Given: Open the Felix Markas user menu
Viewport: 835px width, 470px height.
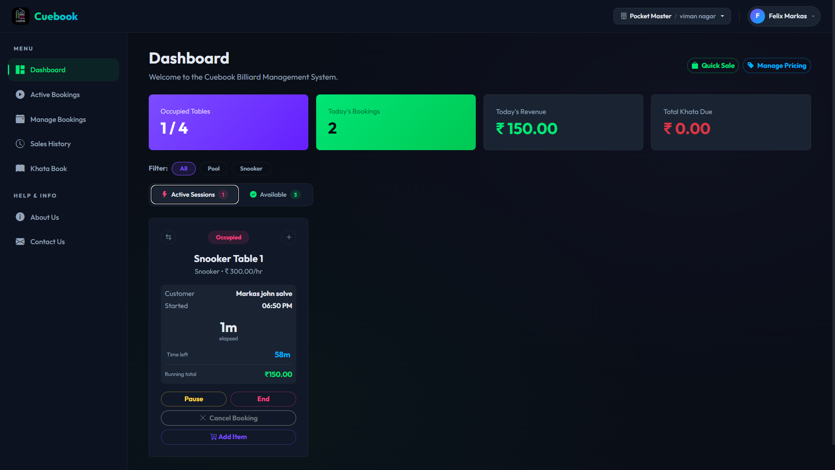Looking at the screenshot, I should pos(784,16).
